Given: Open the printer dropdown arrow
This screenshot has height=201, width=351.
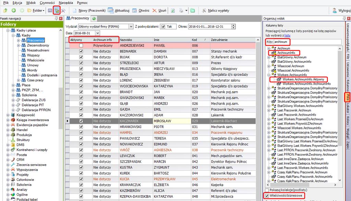Looking at the screenshot, I should tap(186, 11).
